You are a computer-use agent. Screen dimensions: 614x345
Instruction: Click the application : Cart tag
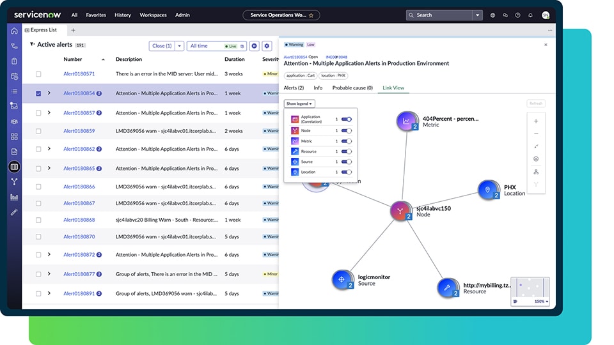coord(301,75)
